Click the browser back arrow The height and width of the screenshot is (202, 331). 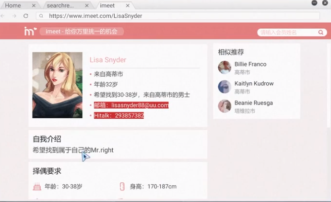click(2, 16)
